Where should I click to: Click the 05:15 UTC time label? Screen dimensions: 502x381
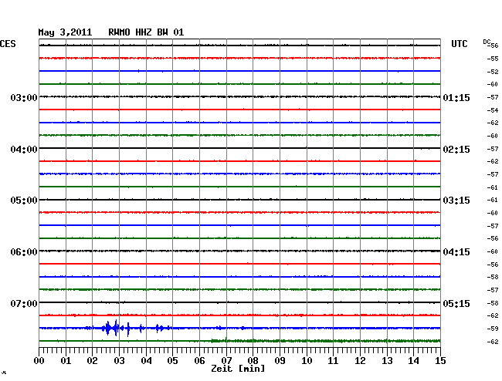(456, 303)
